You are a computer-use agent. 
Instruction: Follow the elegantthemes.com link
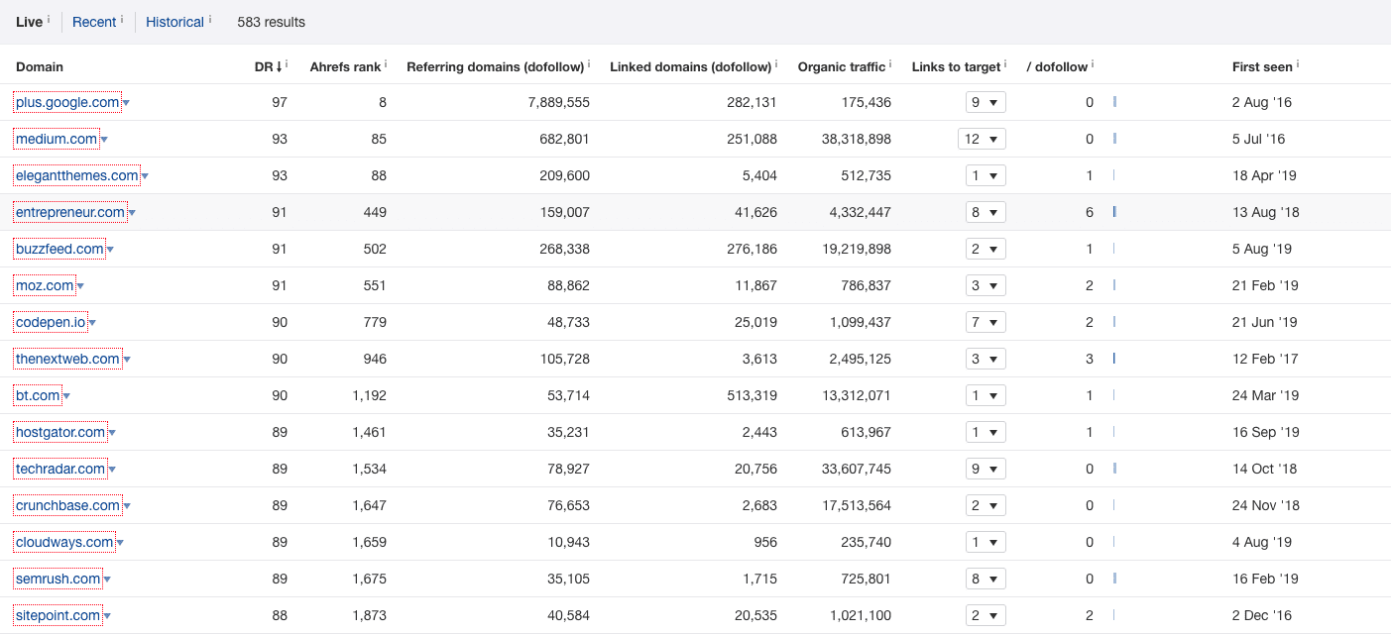tap(77, 175)
